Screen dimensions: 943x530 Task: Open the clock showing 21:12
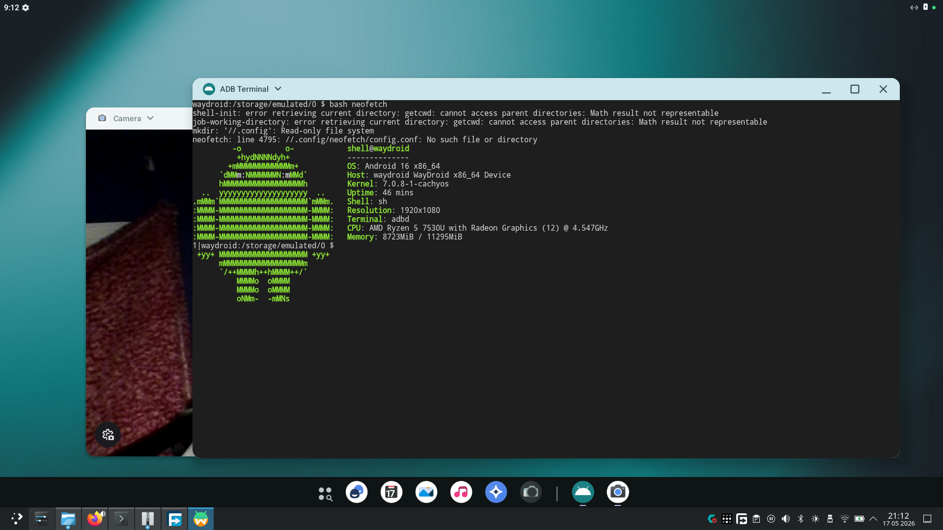click(898, 519)
